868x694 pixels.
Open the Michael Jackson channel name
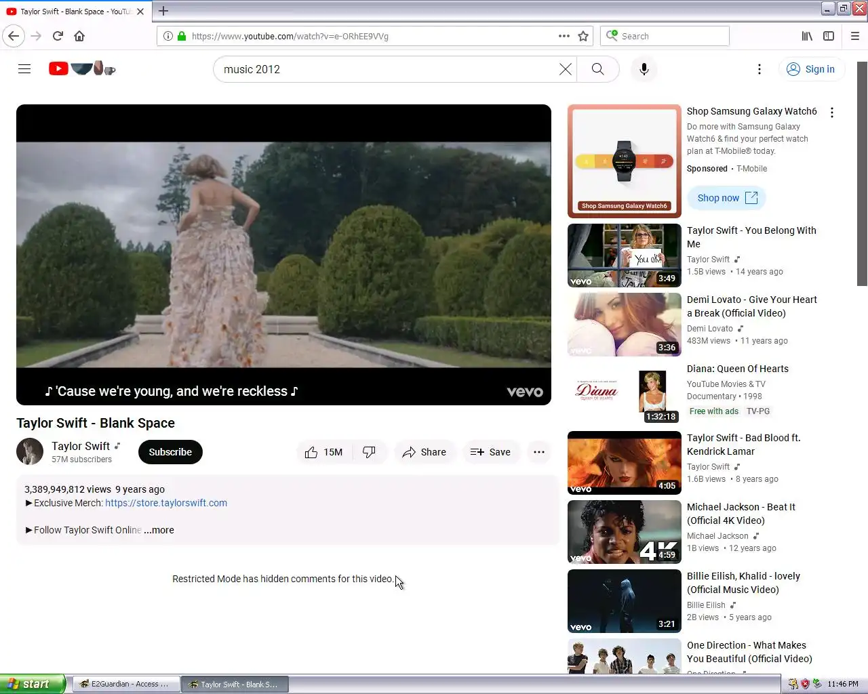pos(717,536)
